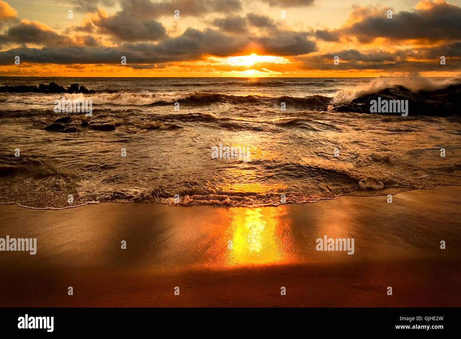The image size is (461, 339).
Task: Click the alamy logo in the bottom bar
Action: (x=35, y=323)
